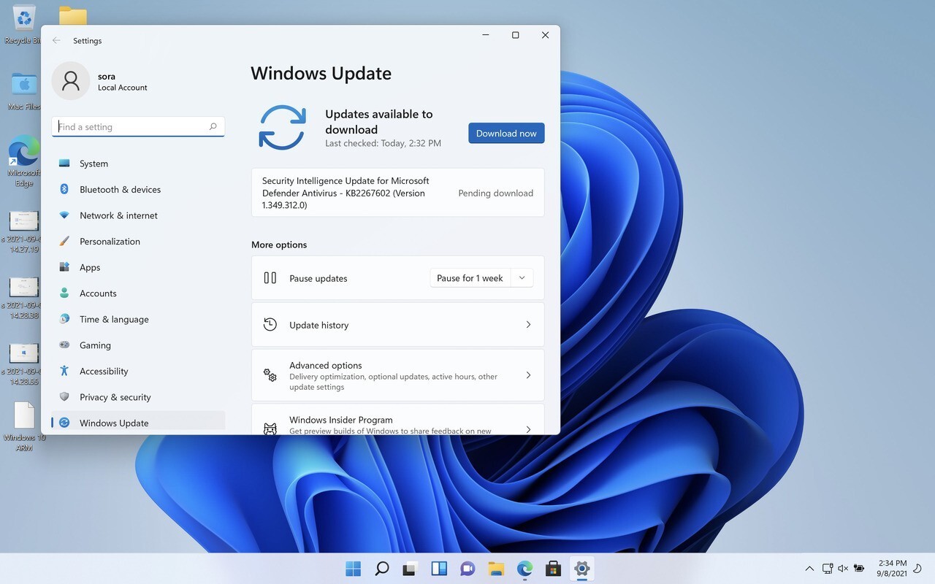Select Apps in the Settings sidebar
The image size is (935, 584).
(x=138, y=267)
